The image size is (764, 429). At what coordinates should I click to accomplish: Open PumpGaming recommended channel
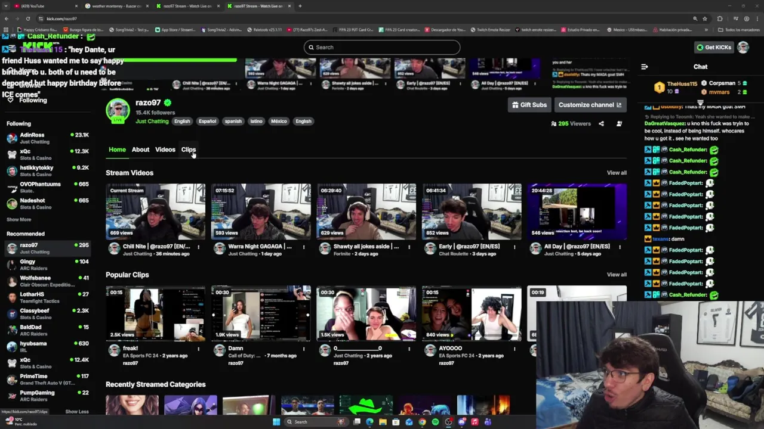point(48,396)
